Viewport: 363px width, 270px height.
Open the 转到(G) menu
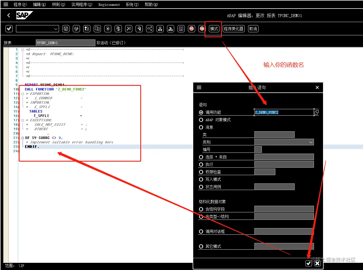click(x=59, y=4)
